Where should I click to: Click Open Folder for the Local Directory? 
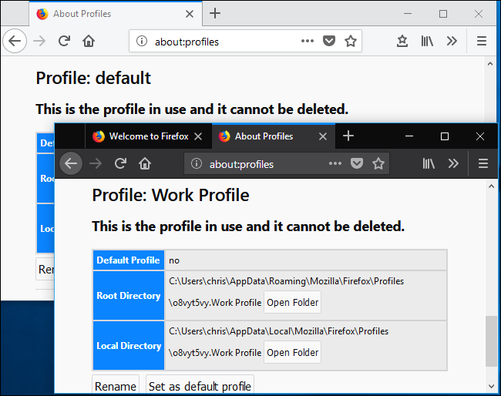coord(292,353)
